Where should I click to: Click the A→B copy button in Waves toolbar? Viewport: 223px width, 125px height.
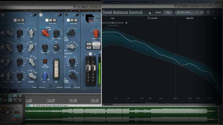[88, 11]
